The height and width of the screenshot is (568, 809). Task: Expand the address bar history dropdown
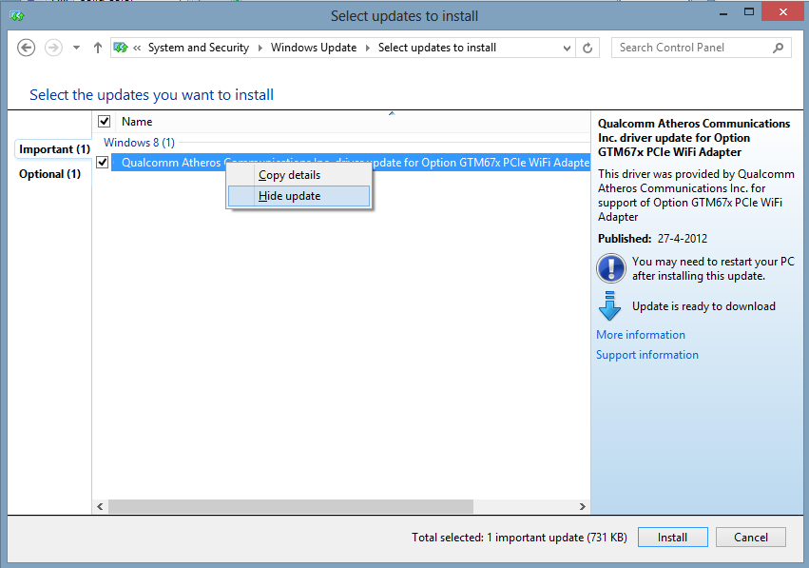(567, 48)
